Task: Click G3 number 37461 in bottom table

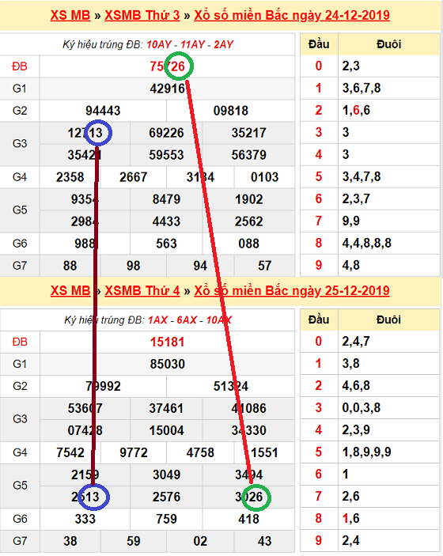Action: click(x=166, y=408)
